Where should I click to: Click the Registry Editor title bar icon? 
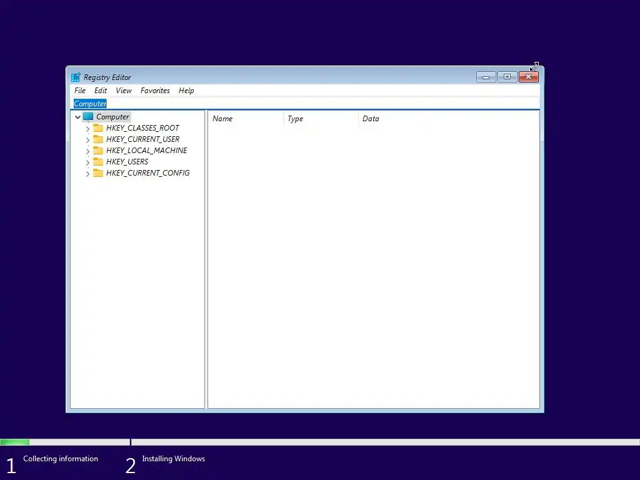point(76,77)
